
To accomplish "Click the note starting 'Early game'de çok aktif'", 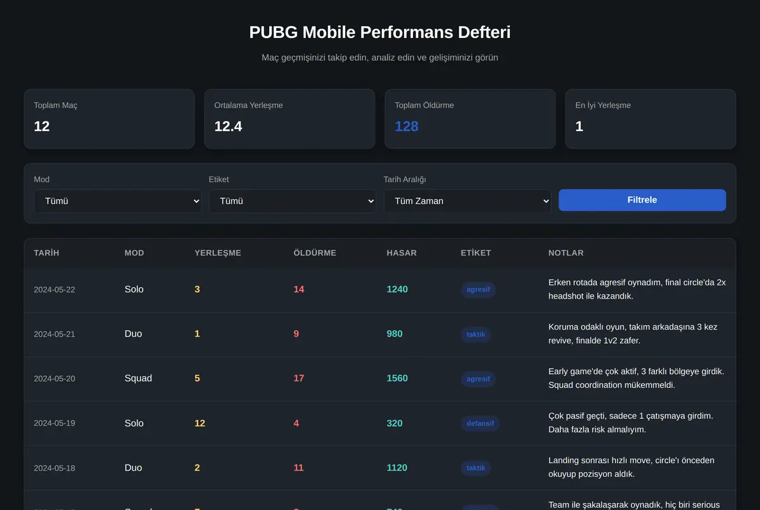I will click(636, 378).
